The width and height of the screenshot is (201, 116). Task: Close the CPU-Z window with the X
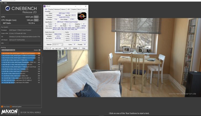(86, 6)
